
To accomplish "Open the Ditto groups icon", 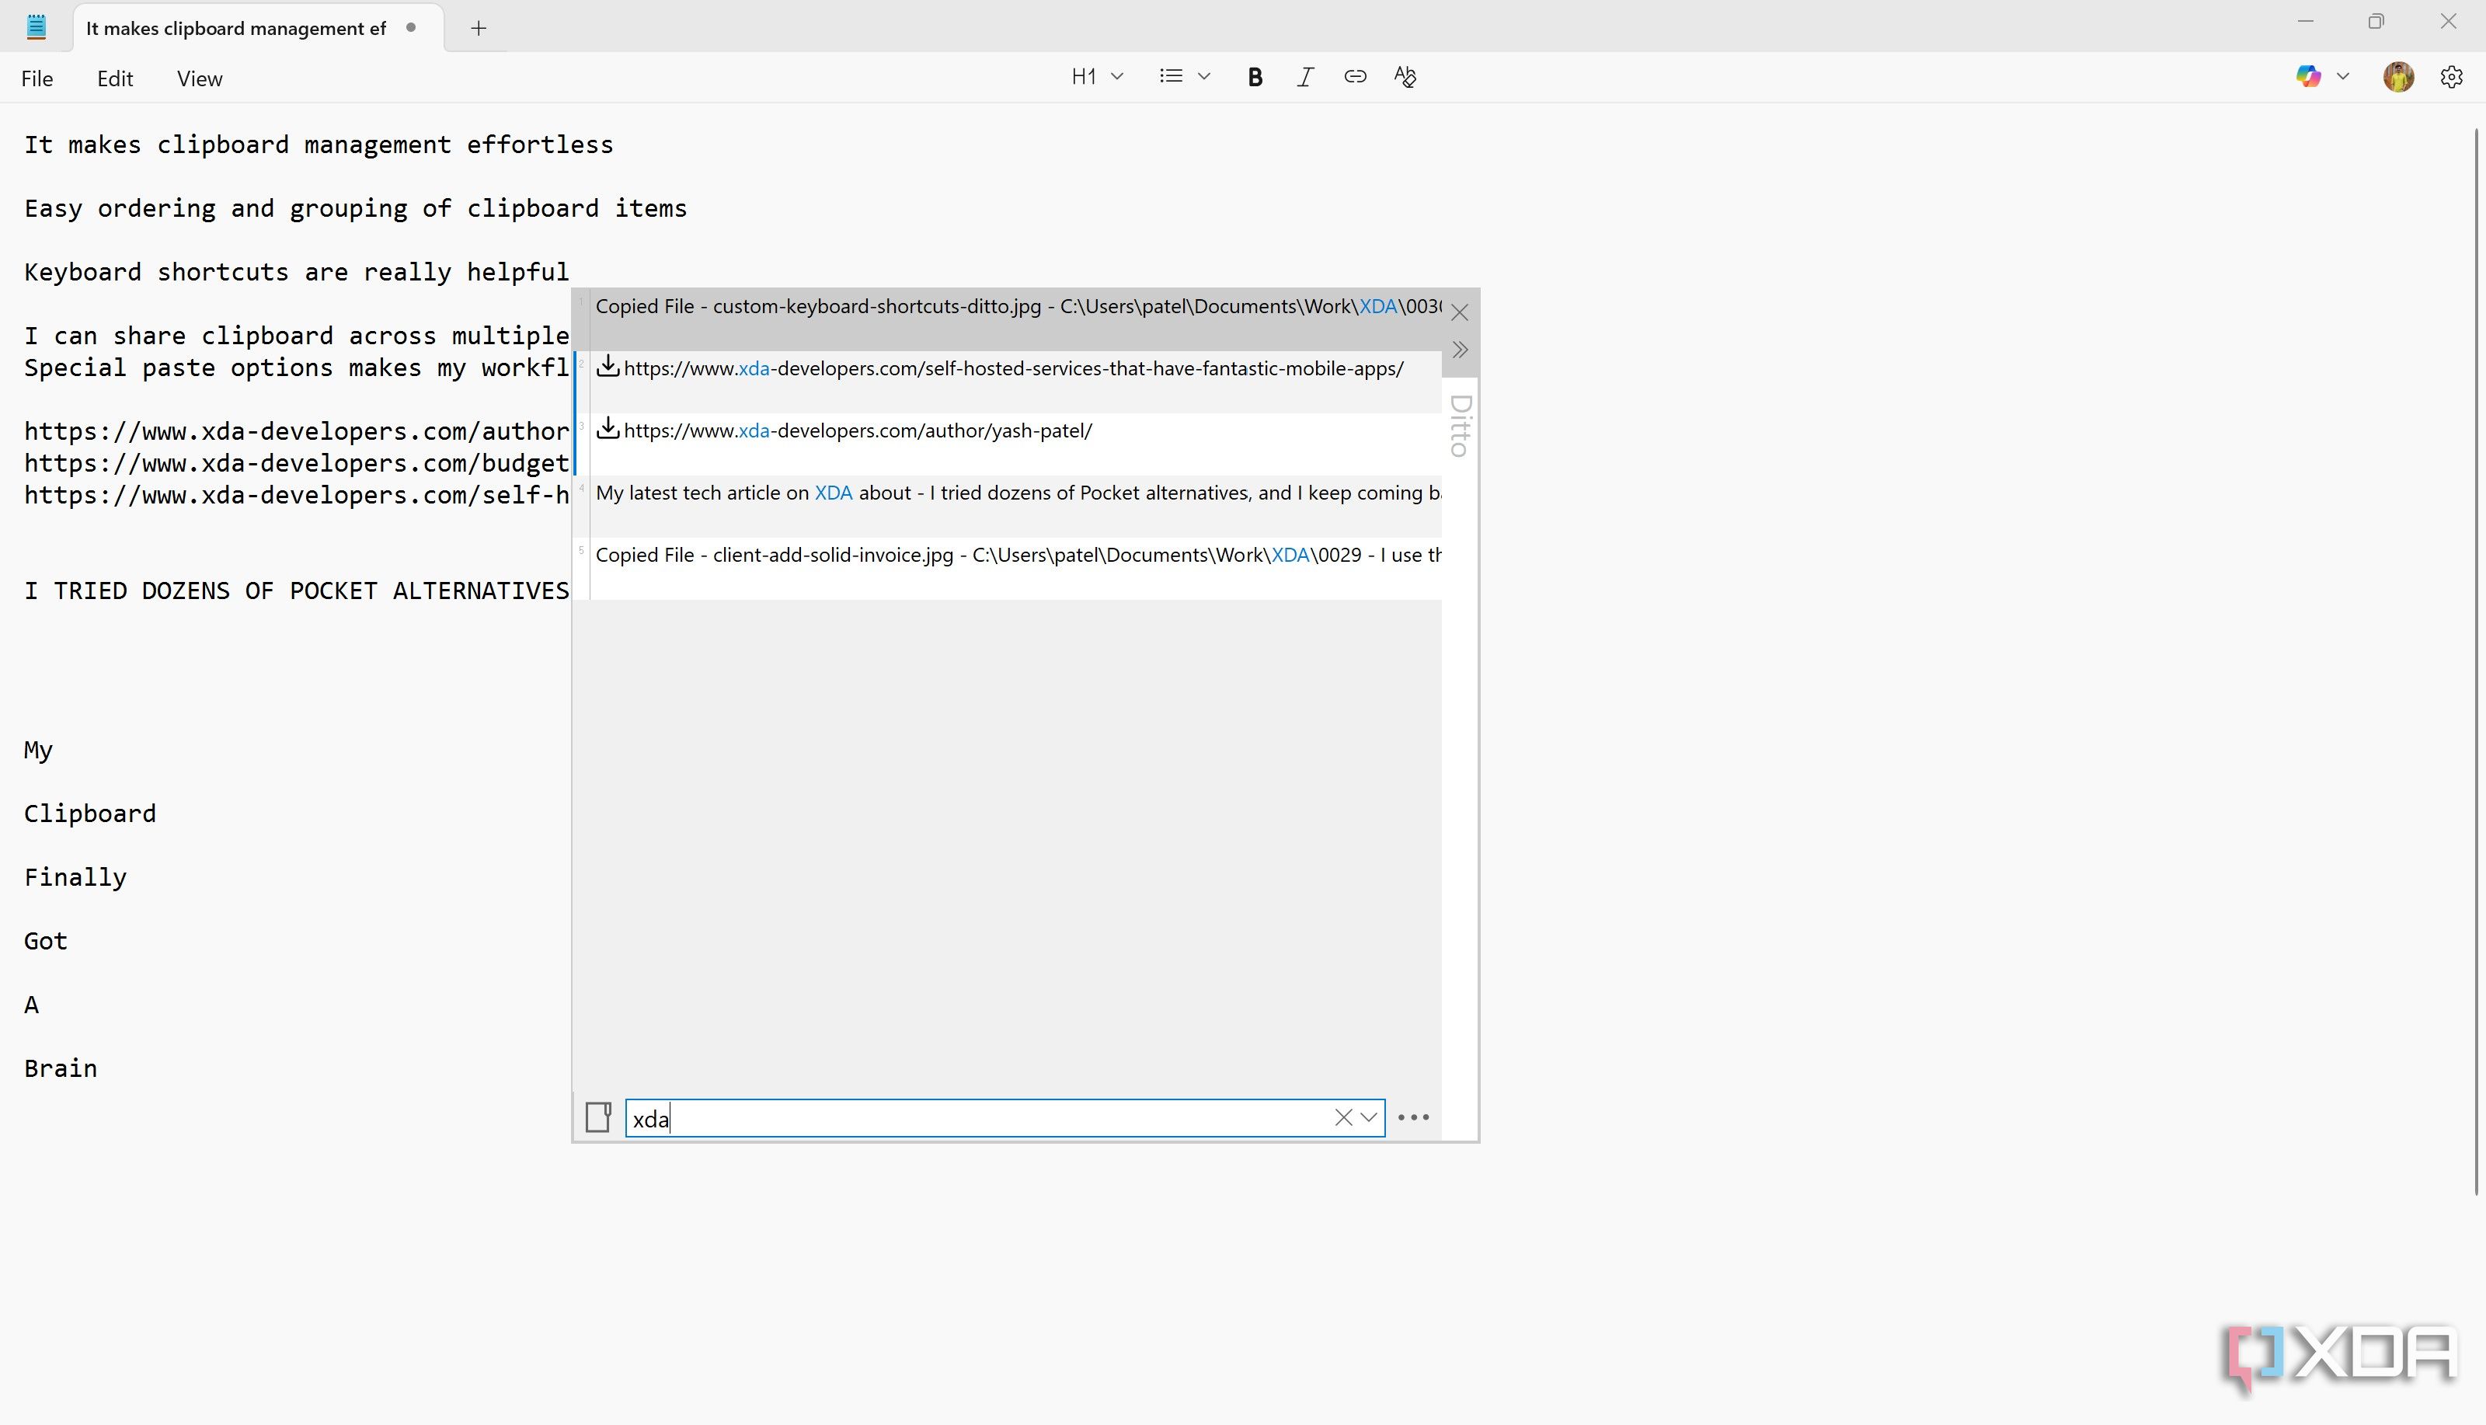I will tap(597, 1117).
